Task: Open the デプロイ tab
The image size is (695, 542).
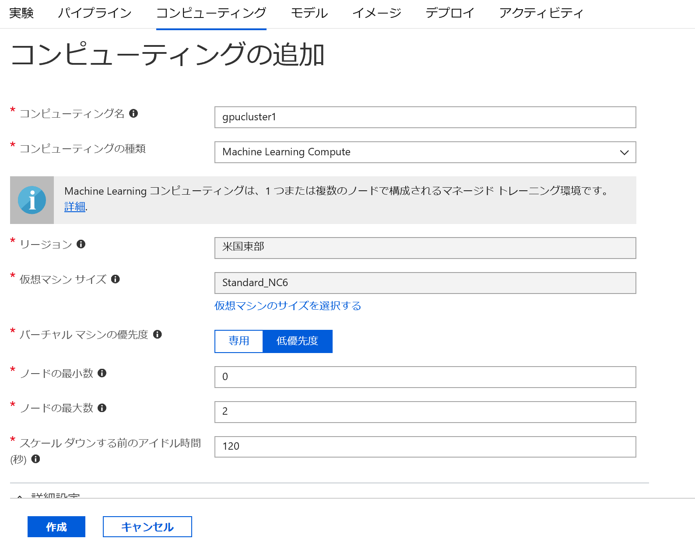Action: pyautogui.click(x=449, y=13)
